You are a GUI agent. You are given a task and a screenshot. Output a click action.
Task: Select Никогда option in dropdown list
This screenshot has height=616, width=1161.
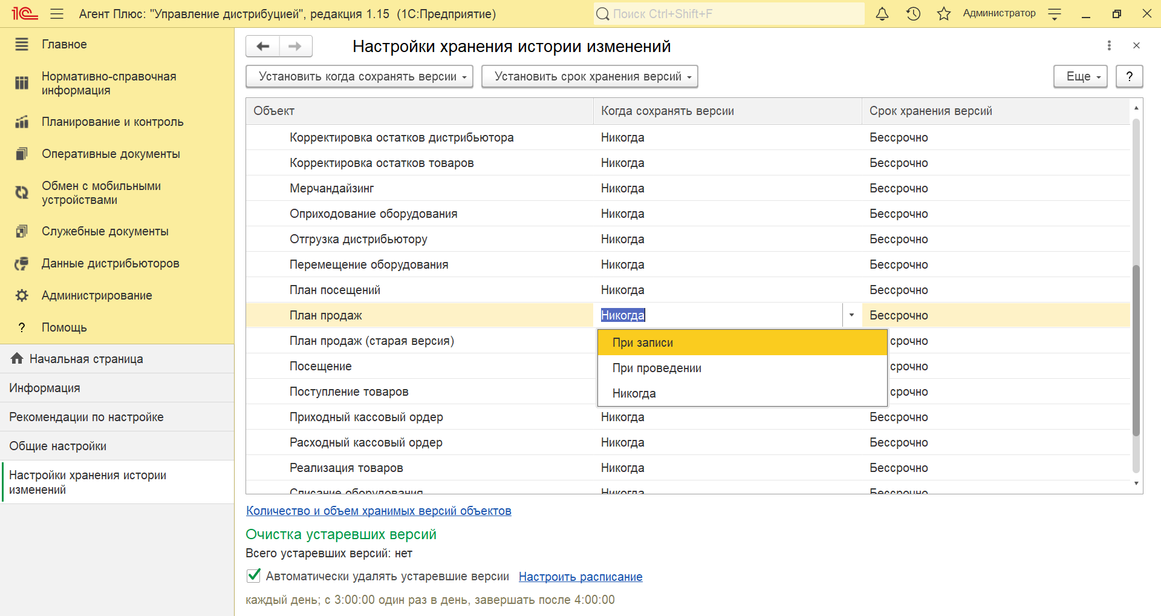(x=742, y=393)
